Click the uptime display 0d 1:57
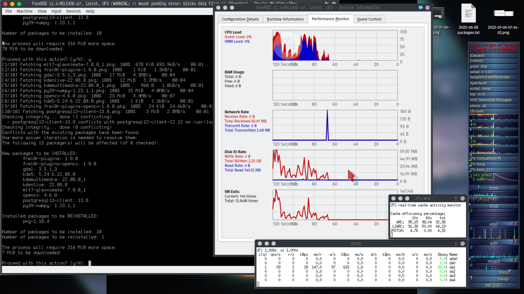Screen dimensions: 524x294 tap(494, 285)
